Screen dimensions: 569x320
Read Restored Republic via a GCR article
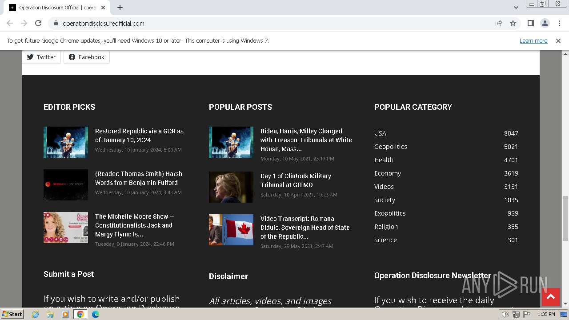pyautogui.click(x=139, y=136)
